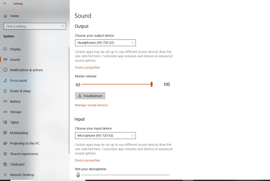
Task: Click the Tablet icon
Action: (x=5, y=122)
